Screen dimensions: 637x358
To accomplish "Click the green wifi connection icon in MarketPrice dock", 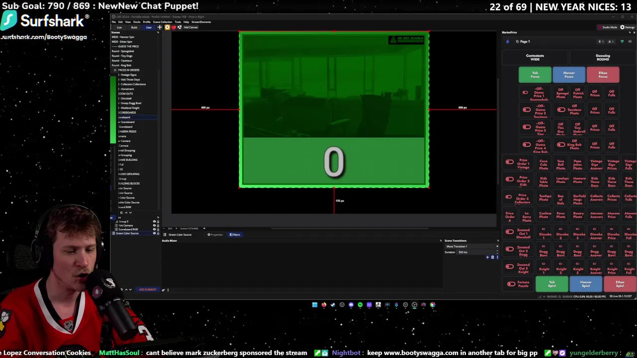I will pos(622,41).
